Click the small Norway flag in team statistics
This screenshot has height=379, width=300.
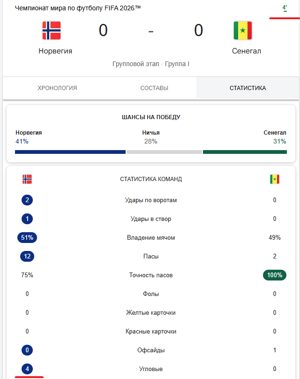point(27,179)
